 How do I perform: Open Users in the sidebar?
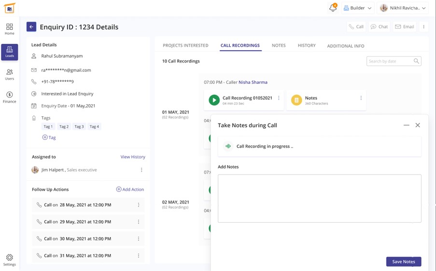click(10, 74)
